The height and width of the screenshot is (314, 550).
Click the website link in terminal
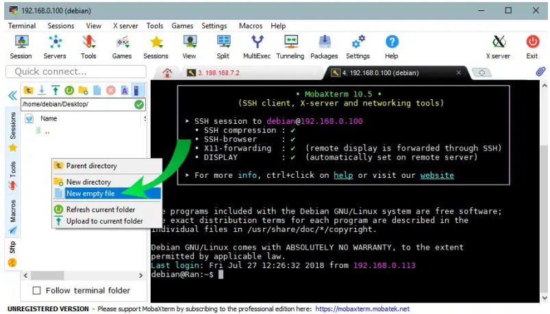[436, 175]
